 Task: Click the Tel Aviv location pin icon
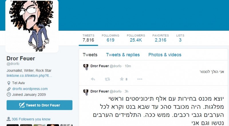pos(9,83)
